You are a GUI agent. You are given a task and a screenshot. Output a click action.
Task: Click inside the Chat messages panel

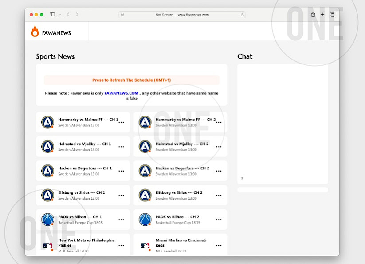[283, 124]
